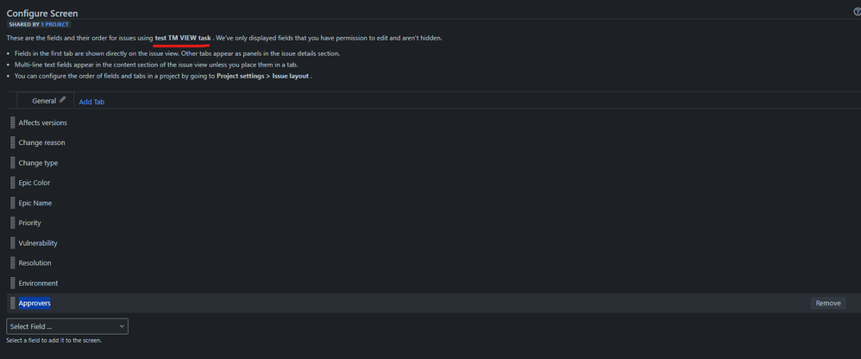This screenshot has height=359, width=861.
Task: Click Add Tab link
Action: coord(91,102)
